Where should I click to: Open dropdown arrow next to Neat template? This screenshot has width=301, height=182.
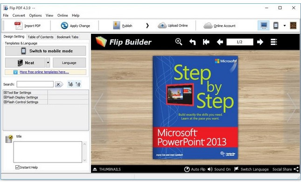pyautogui.click(x=48, y=63)
